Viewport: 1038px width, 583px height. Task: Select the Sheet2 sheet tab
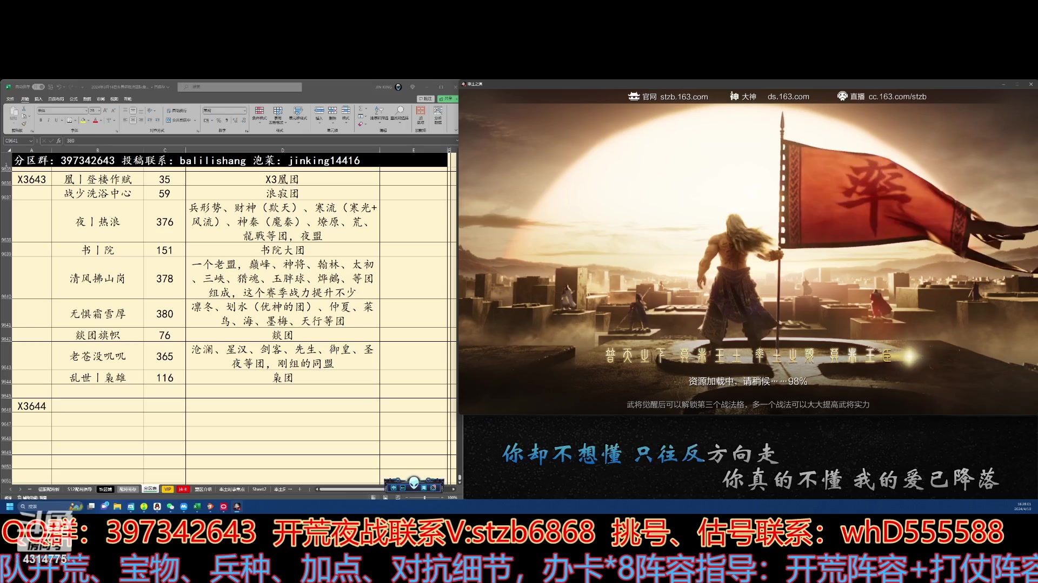pos(259,489)
